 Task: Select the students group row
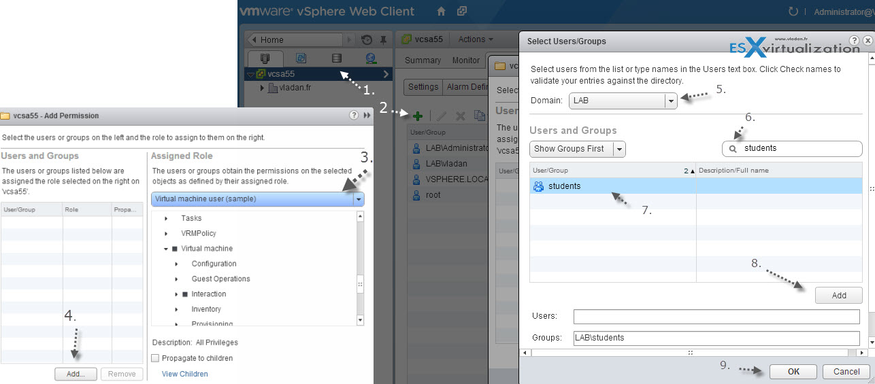pyautogui.click(x=696, y=186)
